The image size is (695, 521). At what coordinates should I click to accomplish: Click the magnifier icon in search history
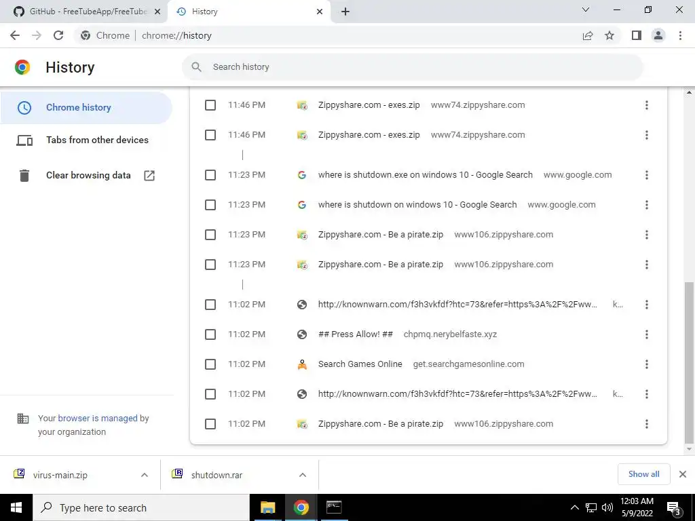pyautogui.click(x=196, y=67)
